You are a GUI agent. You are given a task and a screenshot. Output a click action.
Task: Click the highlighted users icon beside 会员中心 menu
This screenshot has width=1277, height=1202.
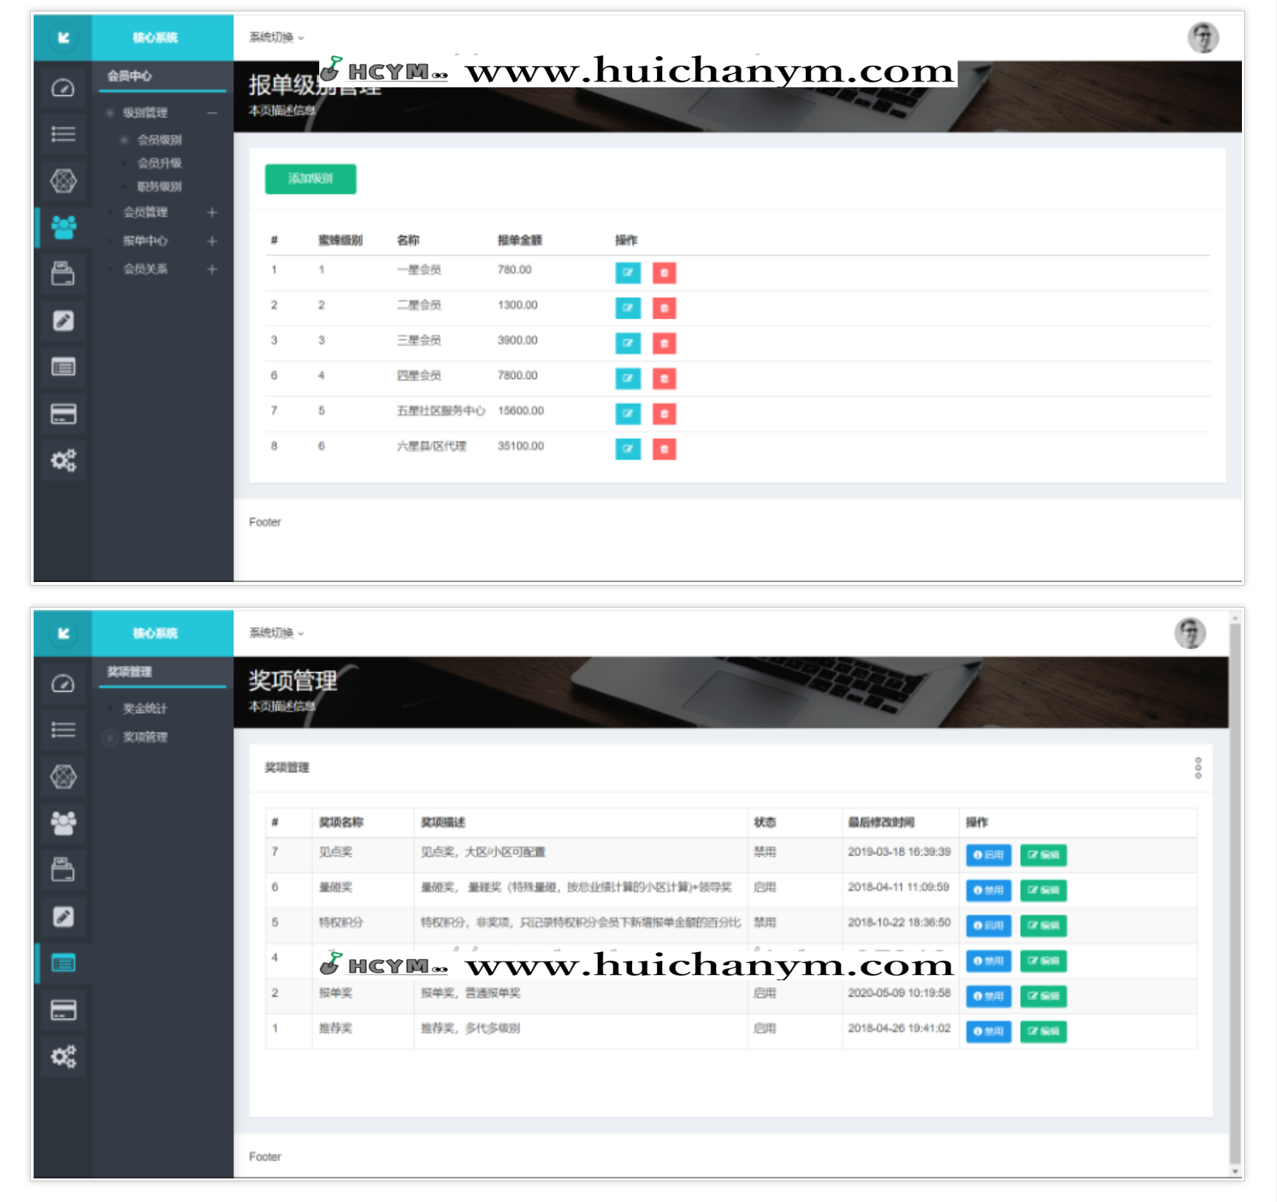pyautogui.click(x=63, y=227)
